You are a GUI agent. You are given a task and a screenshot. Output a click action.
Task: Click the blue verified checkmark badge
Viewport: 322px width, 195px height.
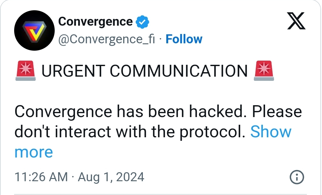tap(143, 22)
